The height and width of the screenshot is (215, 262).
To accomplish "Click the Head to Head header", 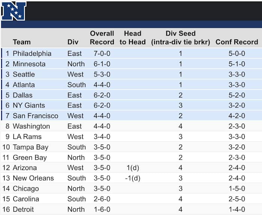I will coord(132,38).
